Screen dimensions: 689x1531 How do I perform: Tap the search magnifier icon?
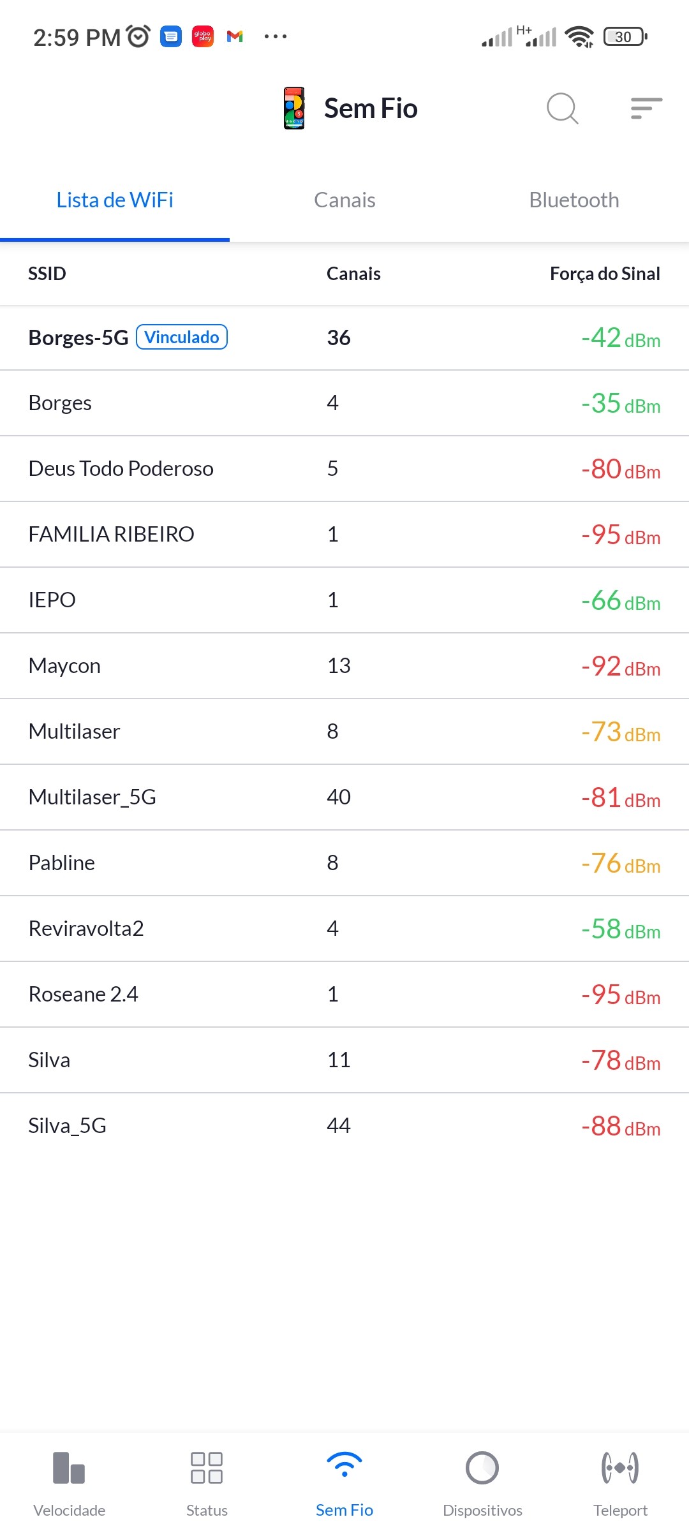click(562, 108)
